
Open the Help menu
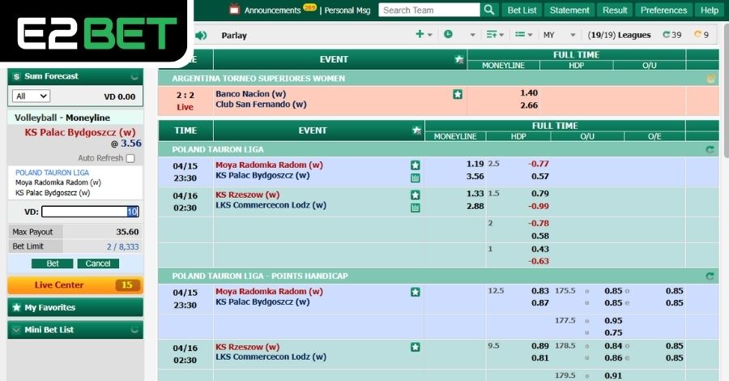click(710, 10)
